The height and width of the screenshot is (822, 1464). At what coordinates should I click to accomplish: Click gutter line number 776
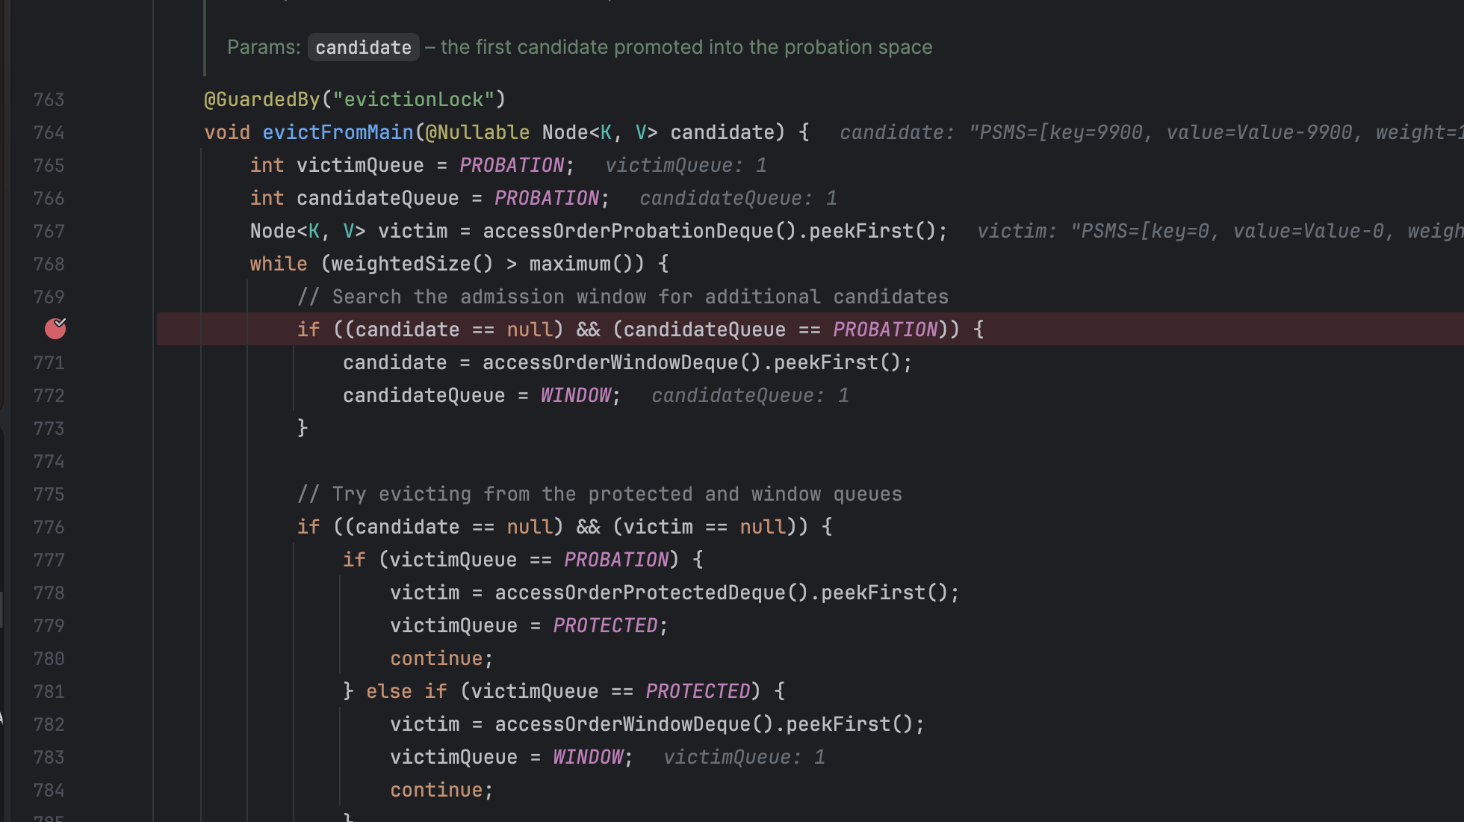(x=49, y=528)
